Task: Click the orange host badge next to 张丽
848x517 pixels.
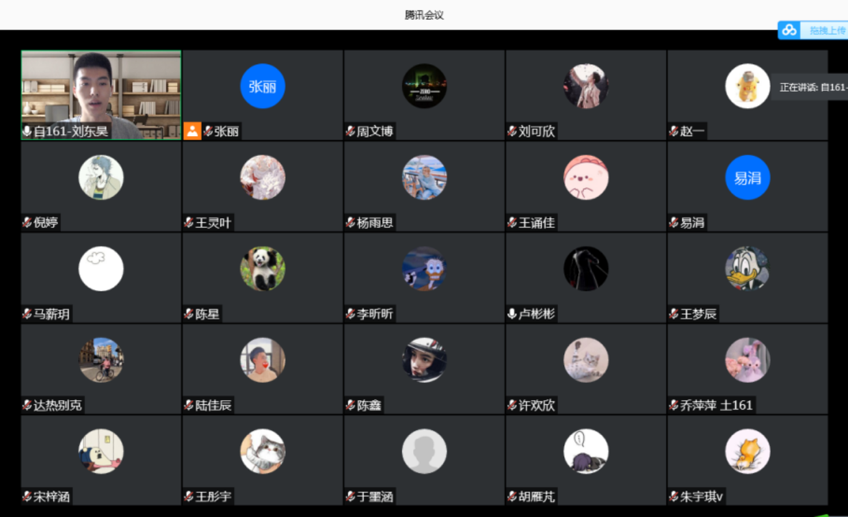Action: (x=192, y=131)
